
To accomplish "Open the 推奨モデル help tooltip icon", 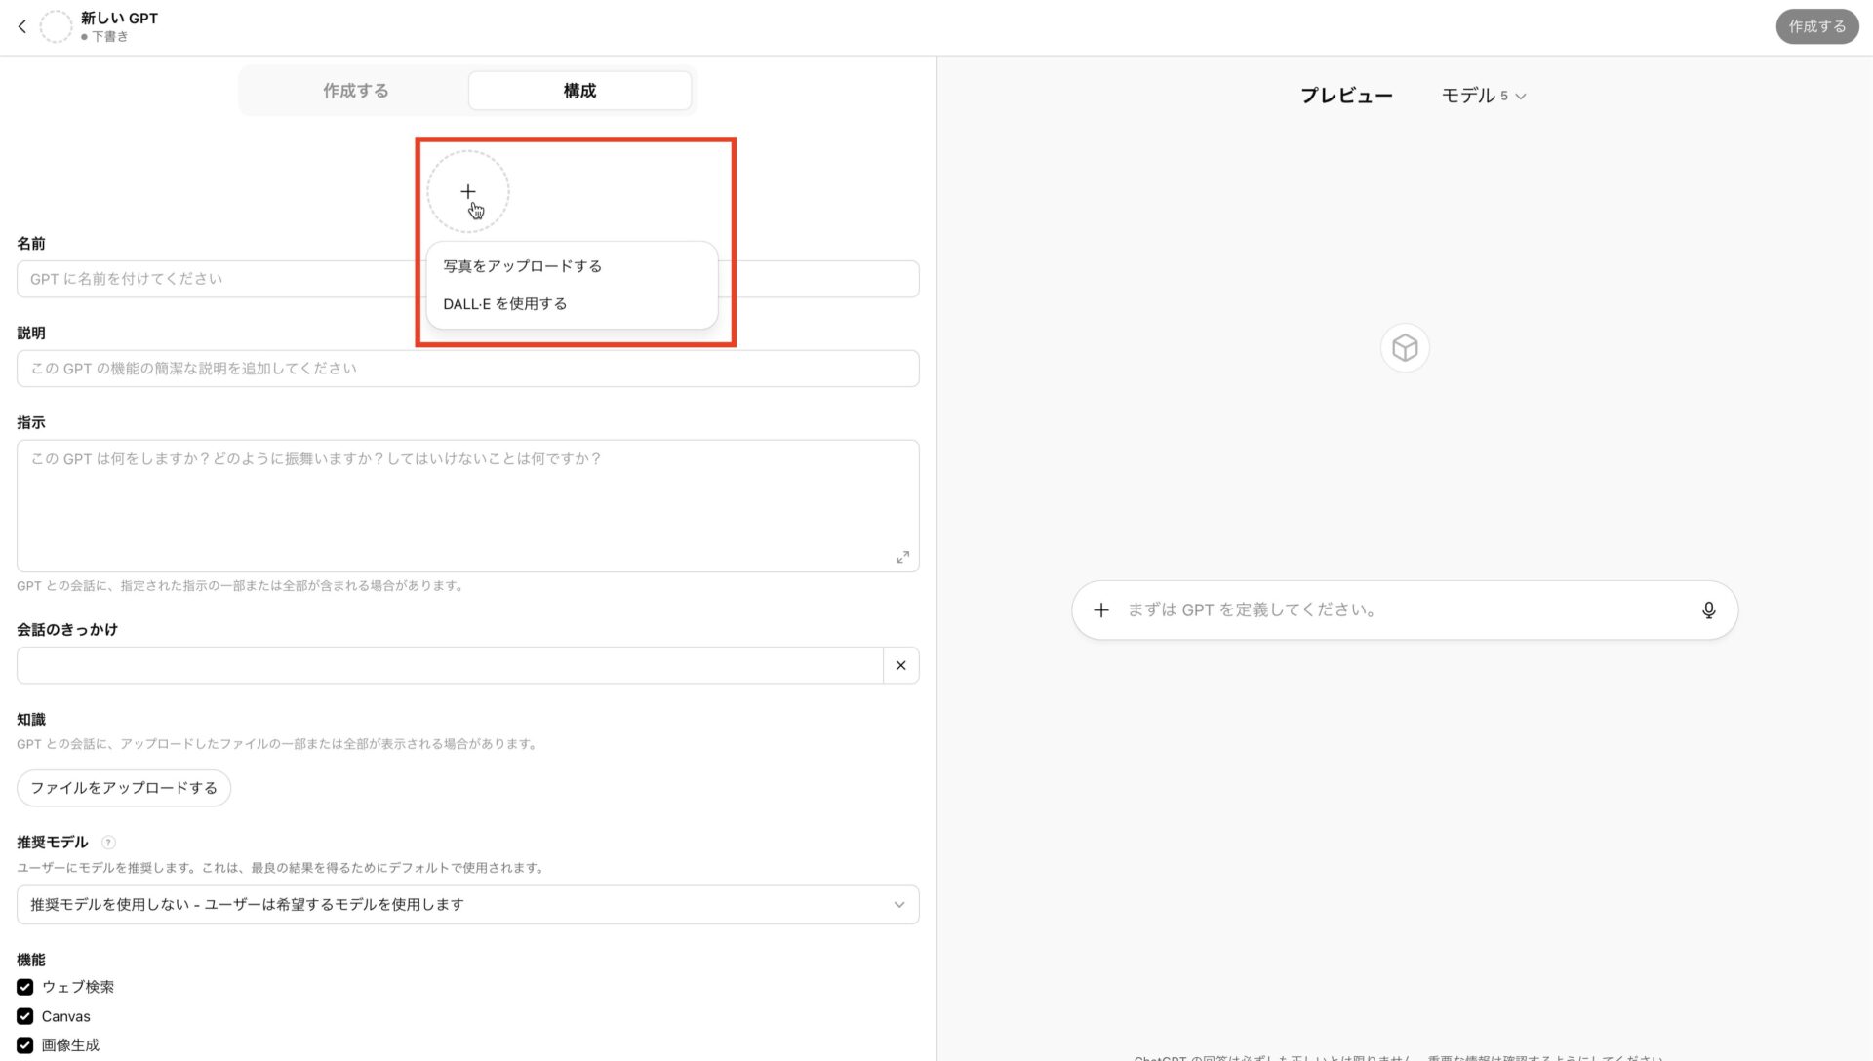I will click(x=109, y=843).
